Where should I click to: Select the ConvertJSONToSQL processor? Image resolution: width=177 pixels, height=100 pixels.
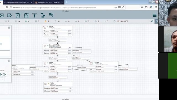tap(58, 49)
